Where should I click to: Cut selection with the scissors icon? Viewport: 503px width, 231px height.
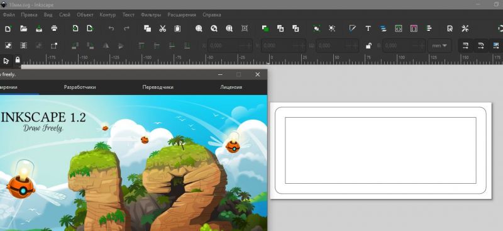[163, 28]
